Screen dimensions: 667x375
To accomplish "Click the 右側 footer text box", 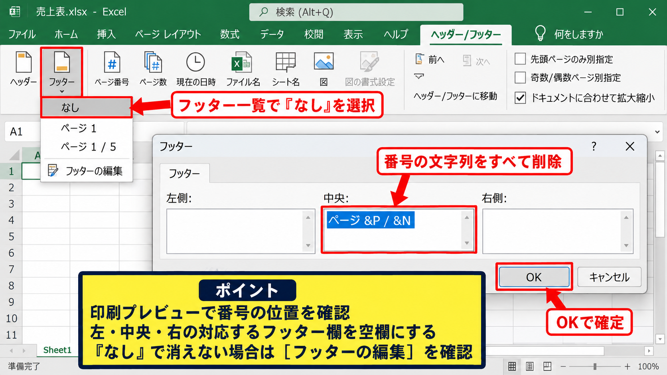I will pos(558,231).
